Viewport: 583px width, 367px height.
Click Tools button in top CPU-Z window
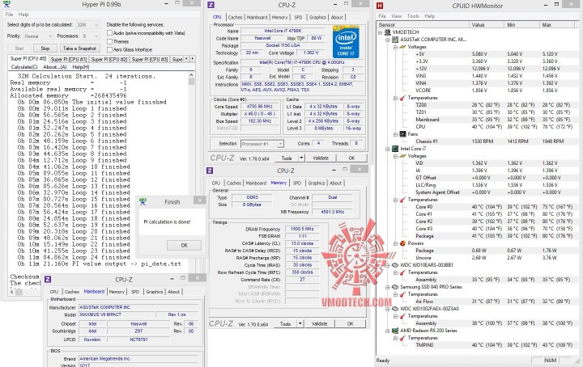coord(287,158)
